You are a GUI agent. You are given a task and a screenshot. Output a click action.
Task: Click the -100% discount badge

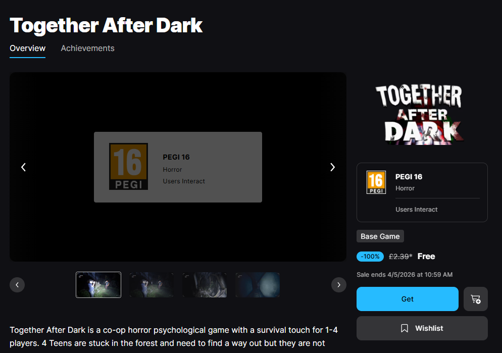click(370, 257)
